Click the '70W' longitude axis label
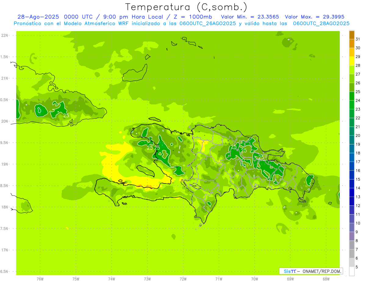366x283 pixels. (255, 279)
